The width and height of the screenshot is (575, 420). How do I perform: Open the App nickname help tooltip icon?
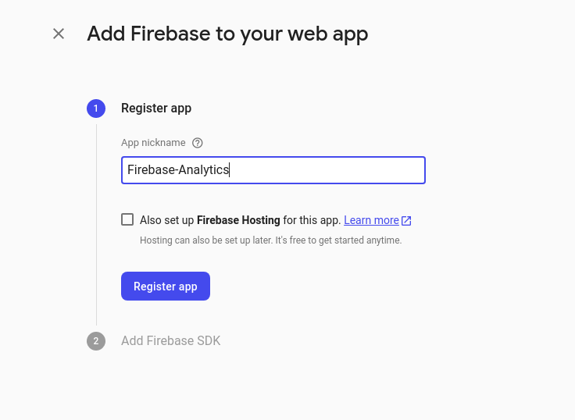pyautogui.click(x=198, y=143)
